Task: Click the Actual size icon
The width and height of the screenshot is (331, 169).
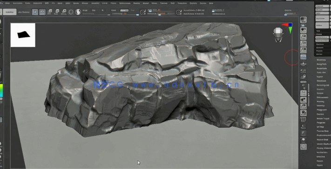Action: tap(304, 44)
